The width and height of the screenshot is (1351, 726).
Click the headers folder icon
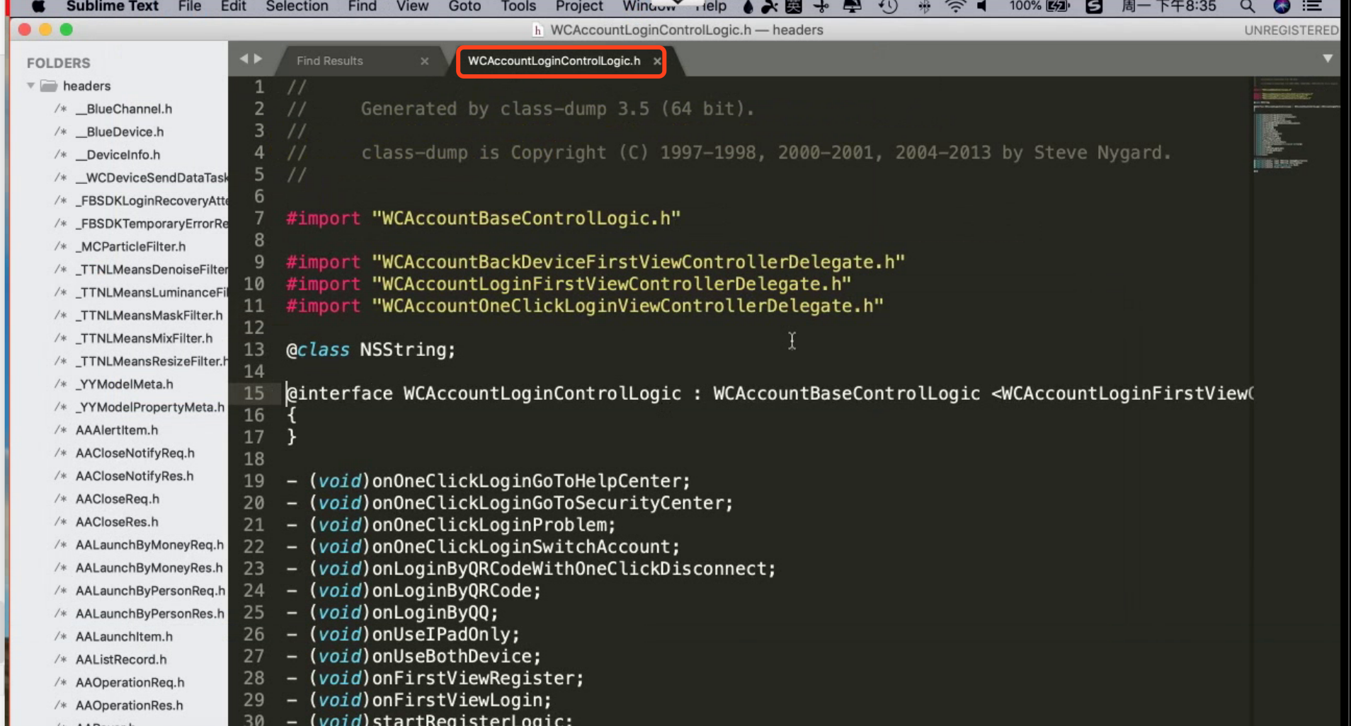tap(49, 86)
